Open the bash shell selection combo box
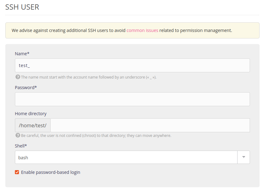The width and height of the screenshot is (263, 190). [124, 157]
